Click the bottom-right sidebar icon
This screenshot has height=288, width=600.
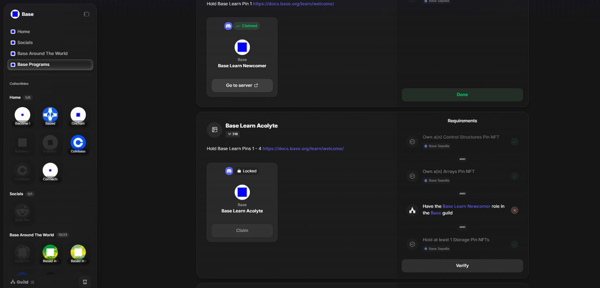pyautogui.click(x=85, y=282)
